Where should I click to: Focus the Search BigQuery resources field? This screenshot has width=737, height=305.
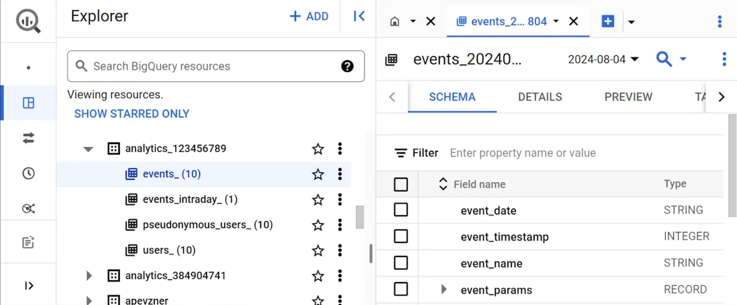pyautogui.click(x=216, y=66)
